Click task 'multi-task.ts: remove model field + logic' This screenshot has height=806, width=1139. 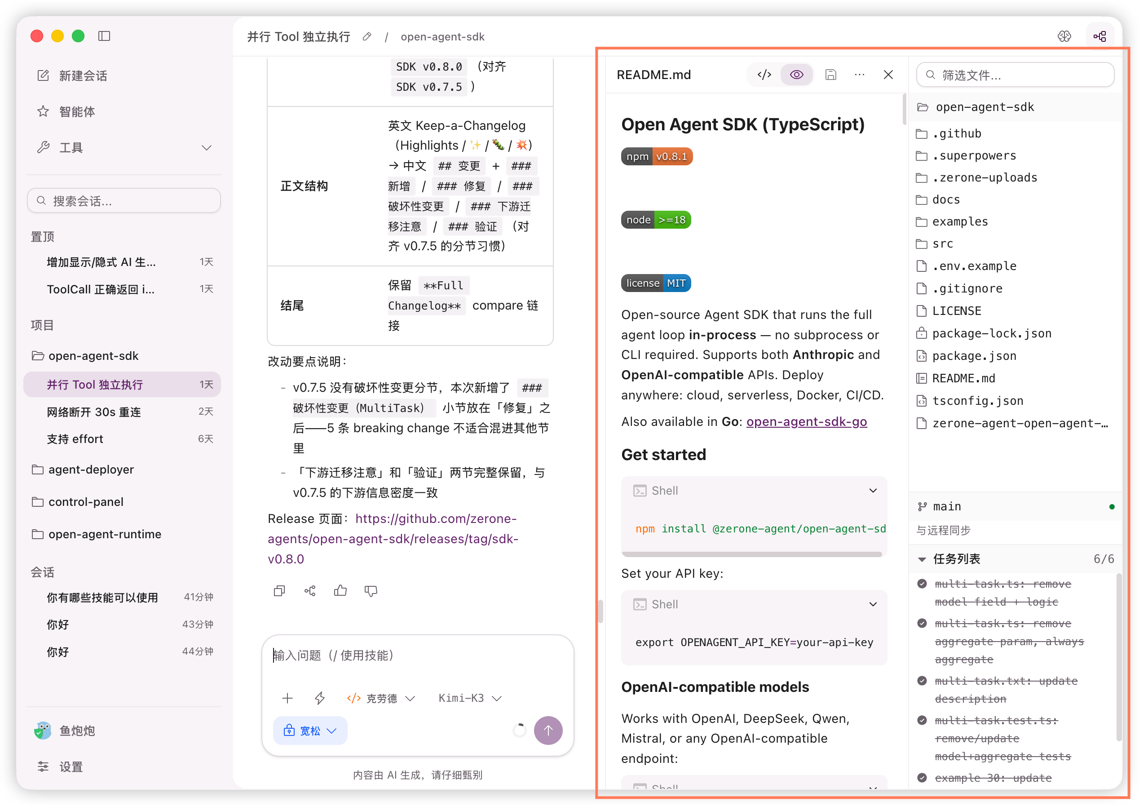(1002, 593)
